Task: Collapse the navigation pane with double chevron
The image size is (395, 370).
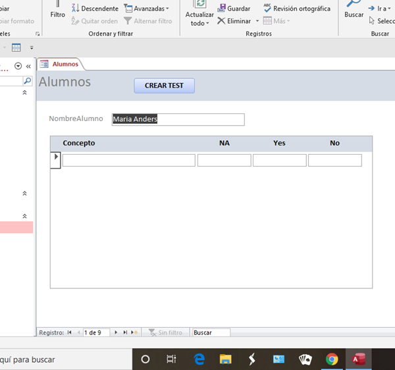Action: pos(28,66)
